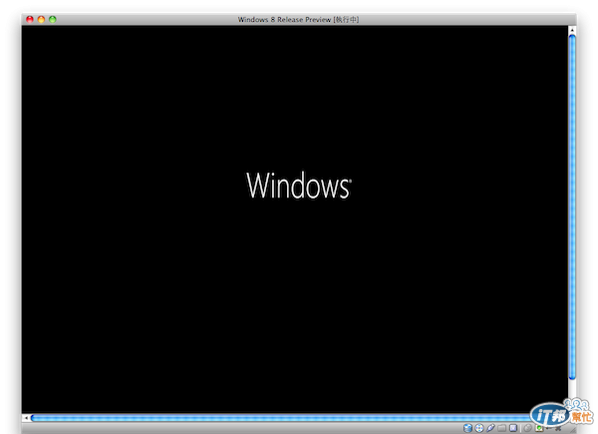The width and height of the screenshot is (598, 434).
Task: Click the scroll-left arrow of horizontal scrollbar
Action: click(26, 418)
